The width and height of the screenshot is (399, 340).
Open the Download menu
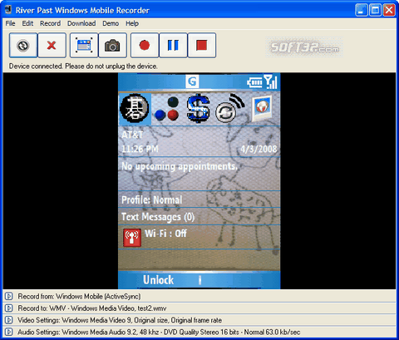(81, 23)
